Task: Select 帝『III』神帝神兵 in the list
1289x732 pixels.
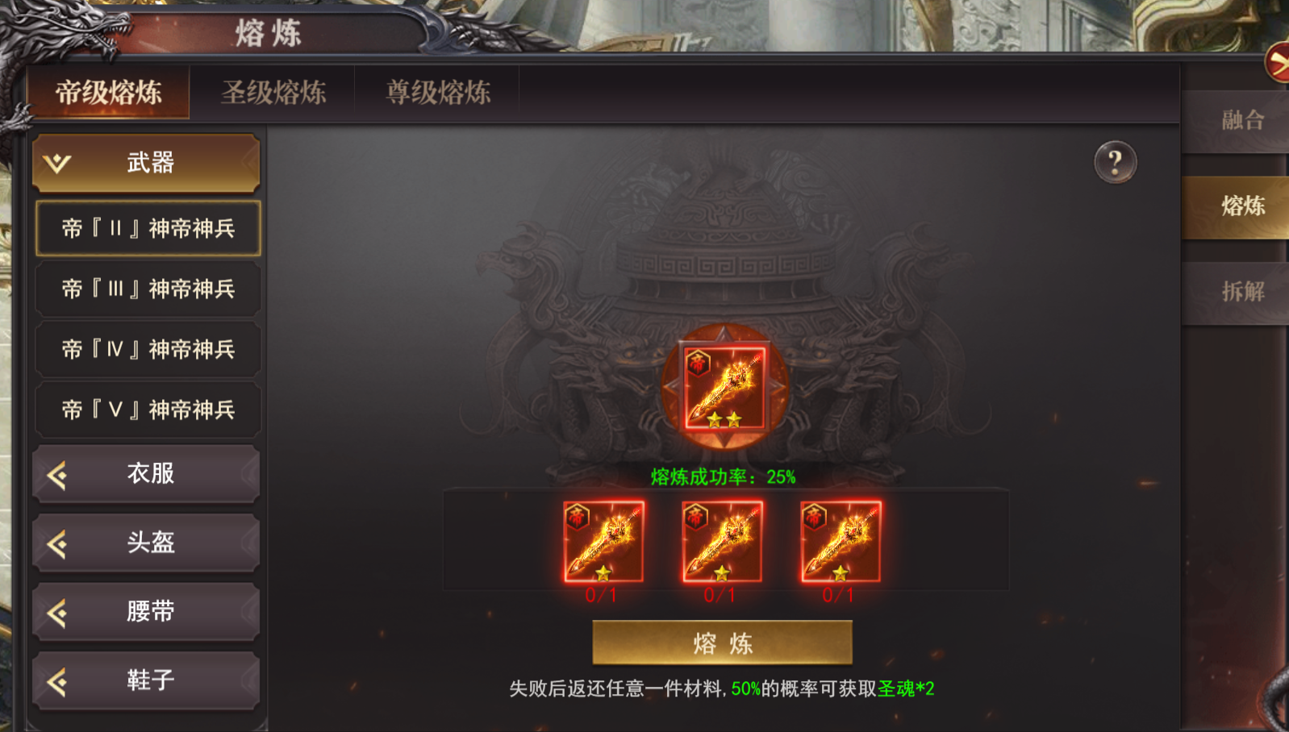Action: click(148, 289)
